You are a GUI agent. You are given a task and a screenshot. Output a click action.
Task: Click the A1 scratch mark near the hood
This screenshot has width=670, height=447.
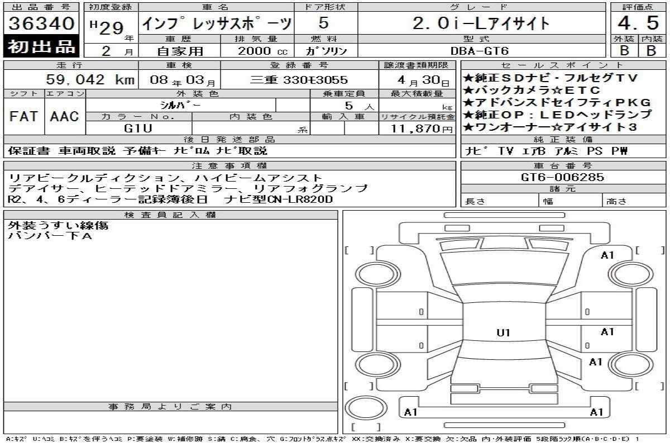tap(607, 255)
